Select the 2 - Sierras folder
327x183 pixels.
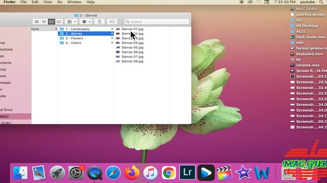pos(86,34)
